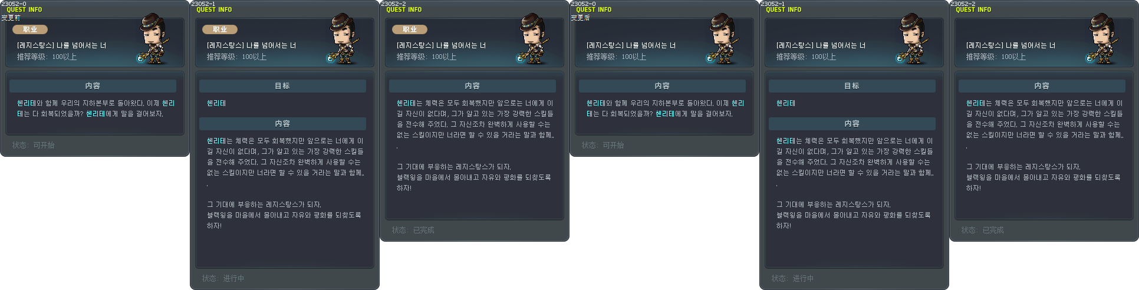
Task: Click NPC portrait in the rightmost 23052-1 panel
Action: 914,39
